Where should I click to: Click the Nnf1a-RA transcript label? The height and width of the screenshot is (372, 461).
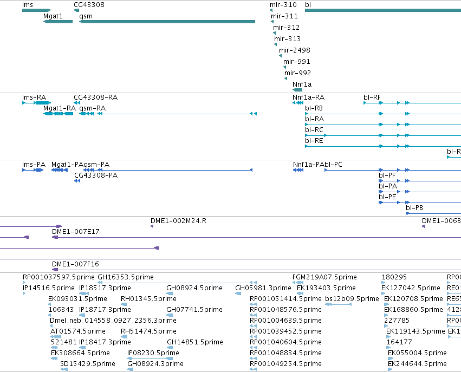coord(308,97)
